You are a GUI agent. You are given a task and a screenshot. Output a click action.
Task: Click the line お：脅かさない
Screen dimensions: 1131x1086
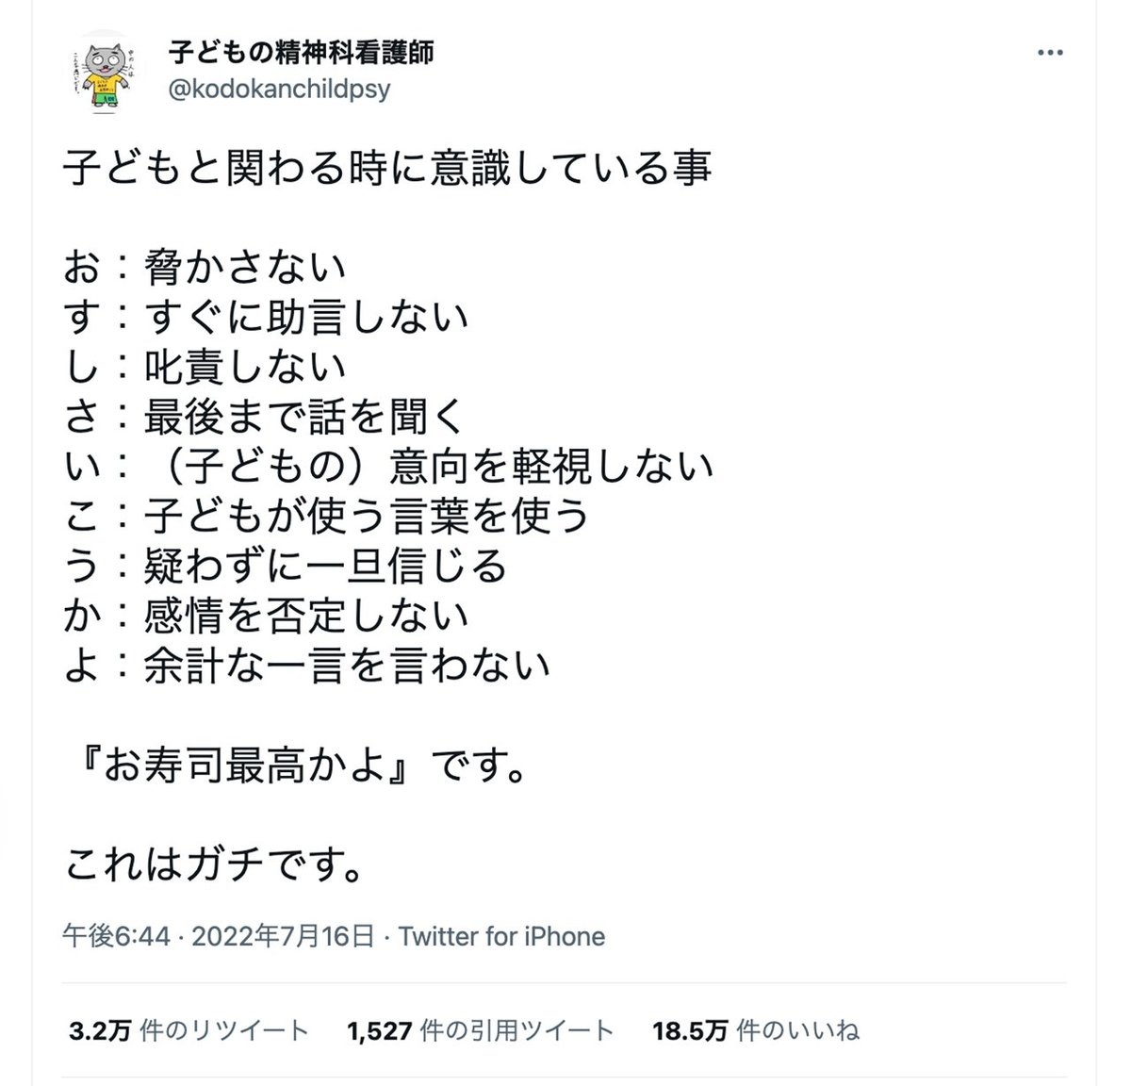tap(205, 269)
